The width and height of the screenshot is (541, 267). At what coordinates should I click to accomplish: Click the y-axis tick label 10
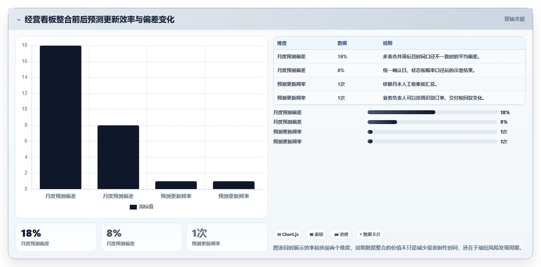(x=25, y=109)
